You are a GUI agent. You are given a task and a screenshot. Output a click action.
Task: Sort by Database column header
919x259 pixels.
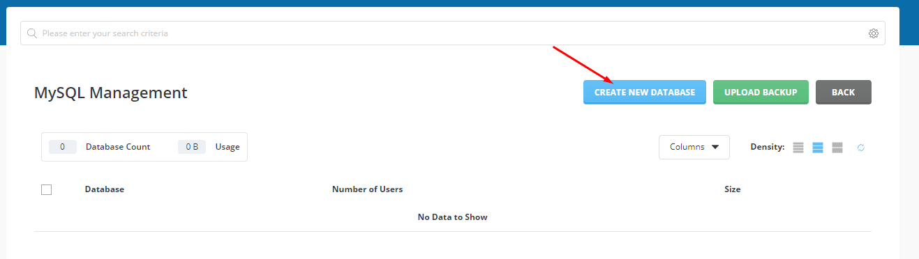pos(105,189)
